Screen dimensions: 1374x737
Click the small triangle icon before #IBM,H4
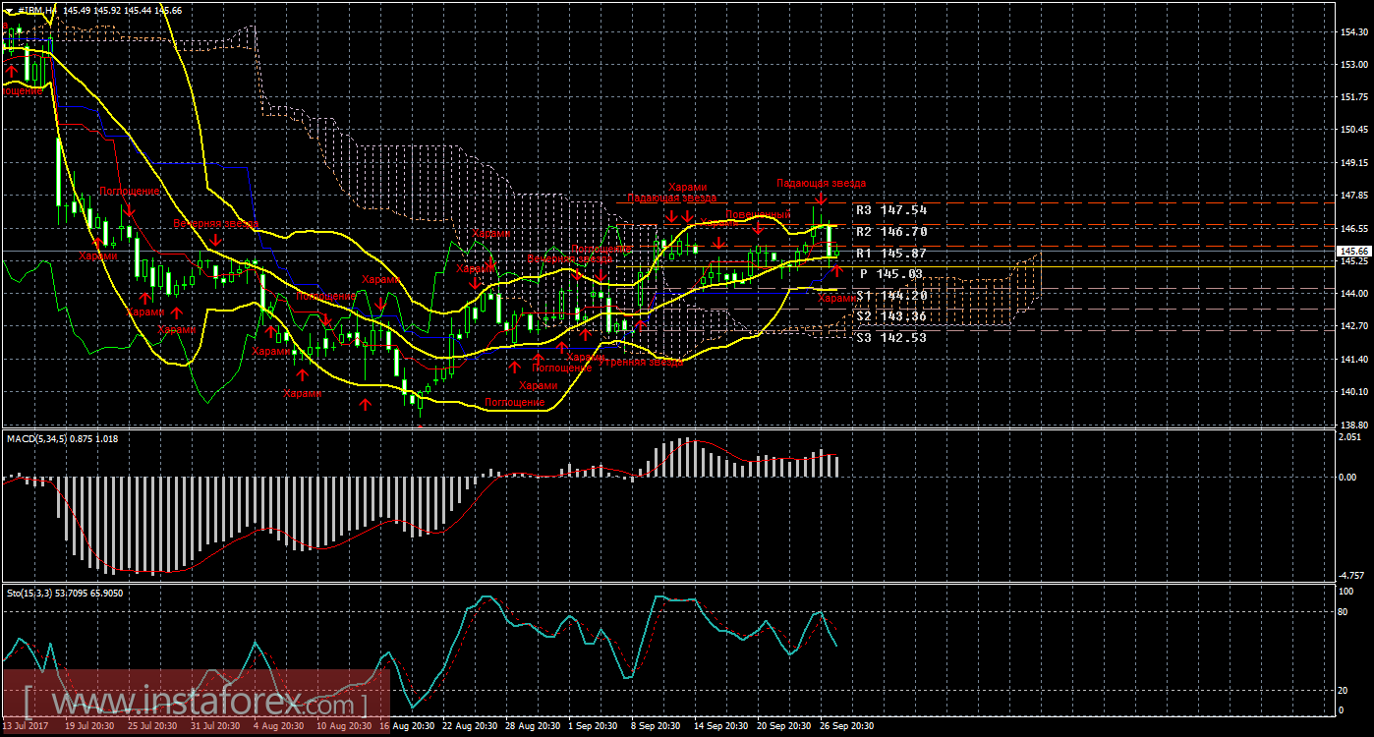[x=7, y=9]
